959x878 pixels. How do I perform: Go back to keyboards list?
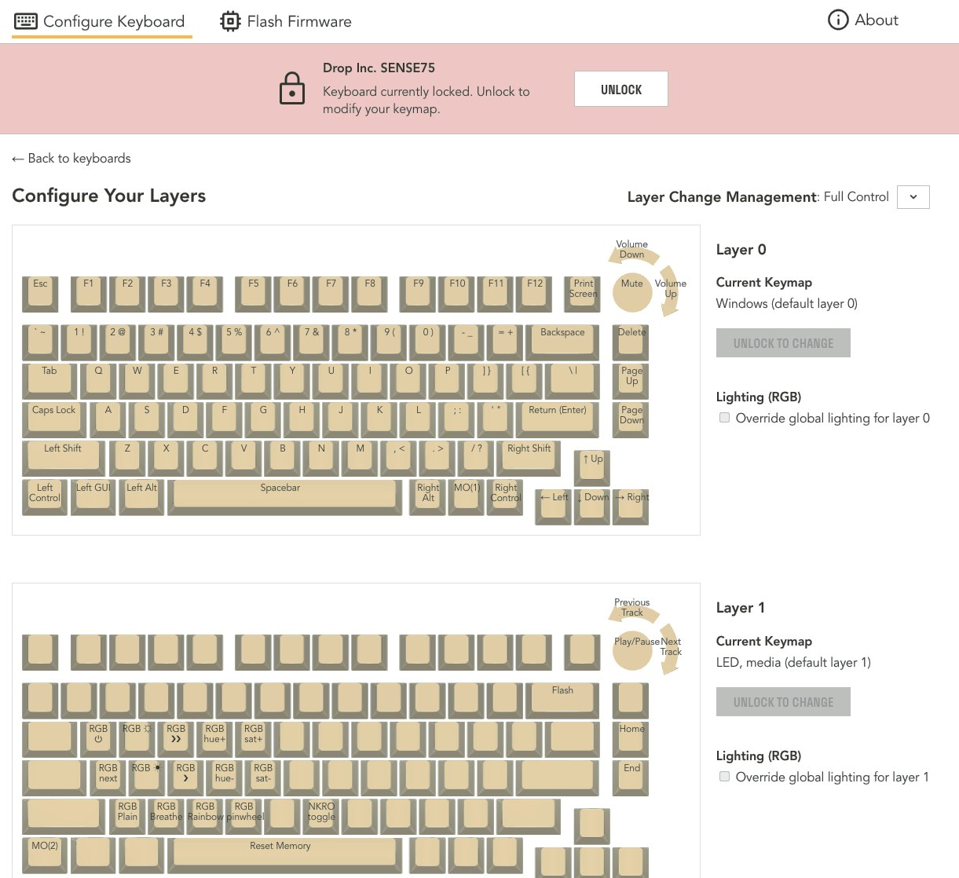point(71,159)
